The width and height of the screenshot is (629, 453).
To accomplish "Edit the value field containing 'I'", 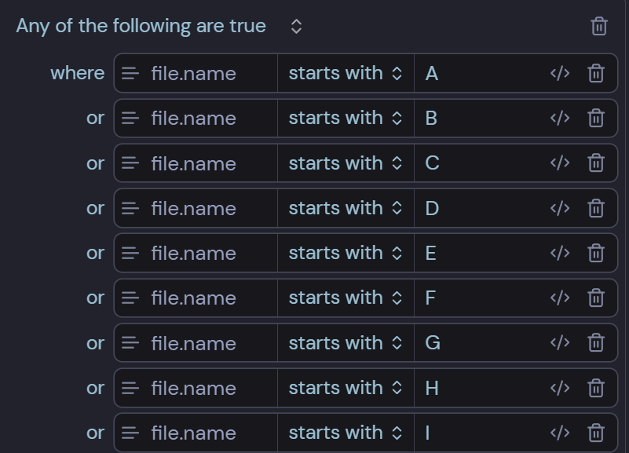I will pos(480,433).
